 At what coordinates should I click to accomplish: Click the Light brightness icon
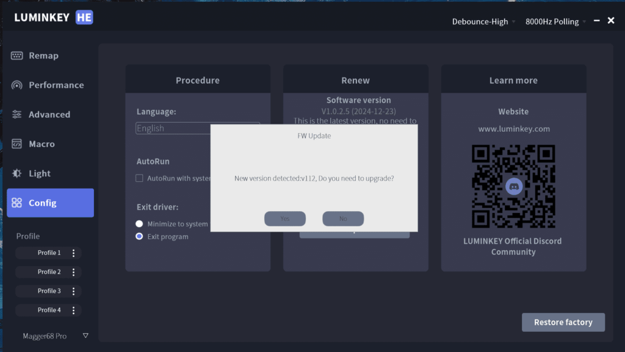tap(16, 173)
